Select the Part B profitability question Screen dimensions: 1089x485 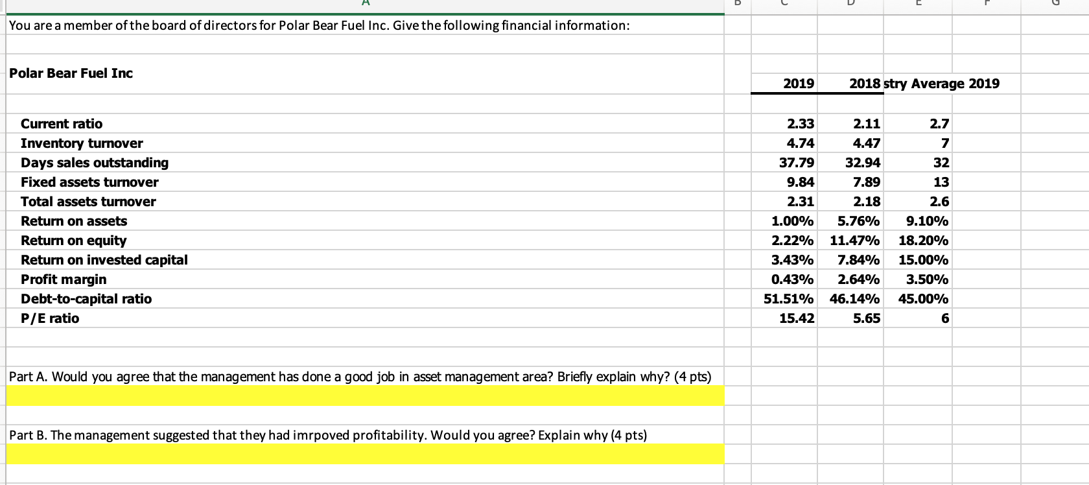[365, 435]
